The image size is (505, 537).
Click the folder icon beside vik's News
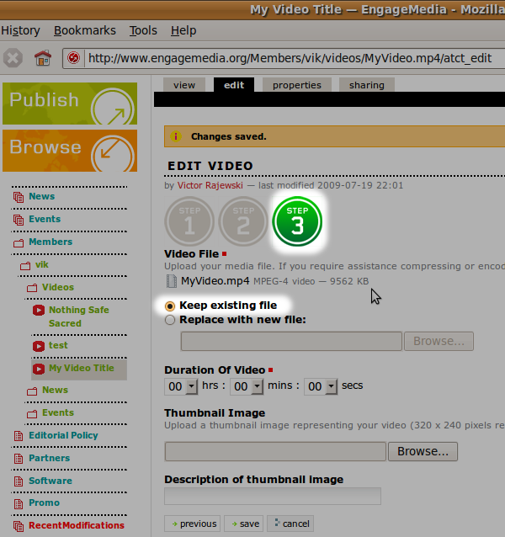pos(32,391)
